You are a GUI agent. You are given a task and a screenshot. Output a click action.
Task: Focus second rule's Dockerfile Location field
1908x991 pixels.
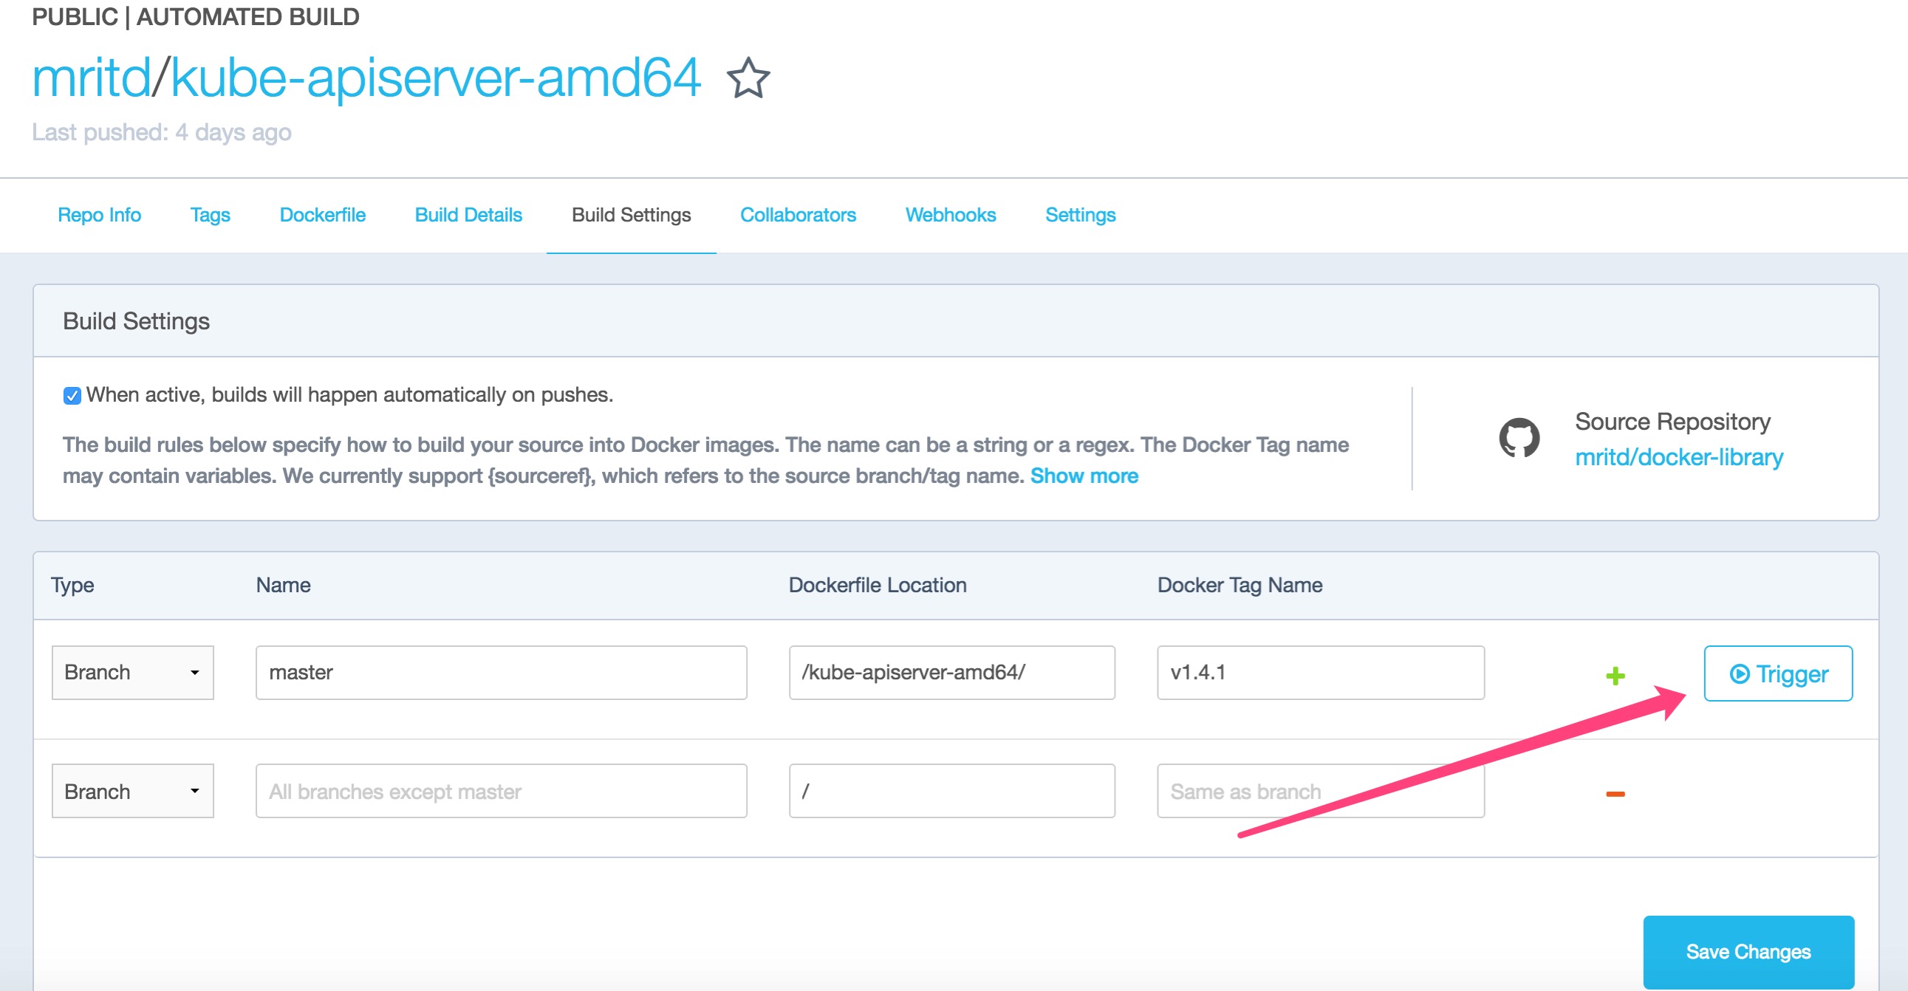951,791
